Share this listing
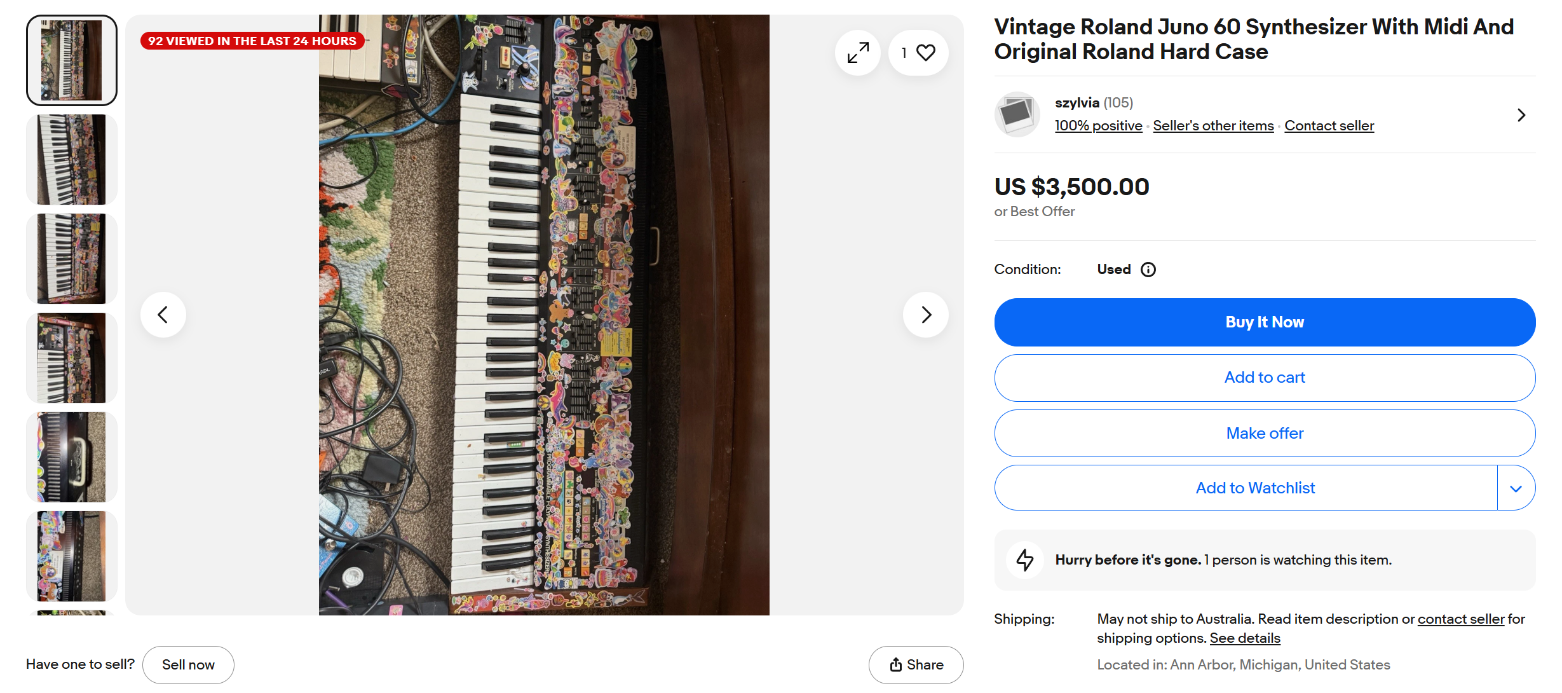The width and height of the screenshot is (1562, 693). [x=916, y=665]
